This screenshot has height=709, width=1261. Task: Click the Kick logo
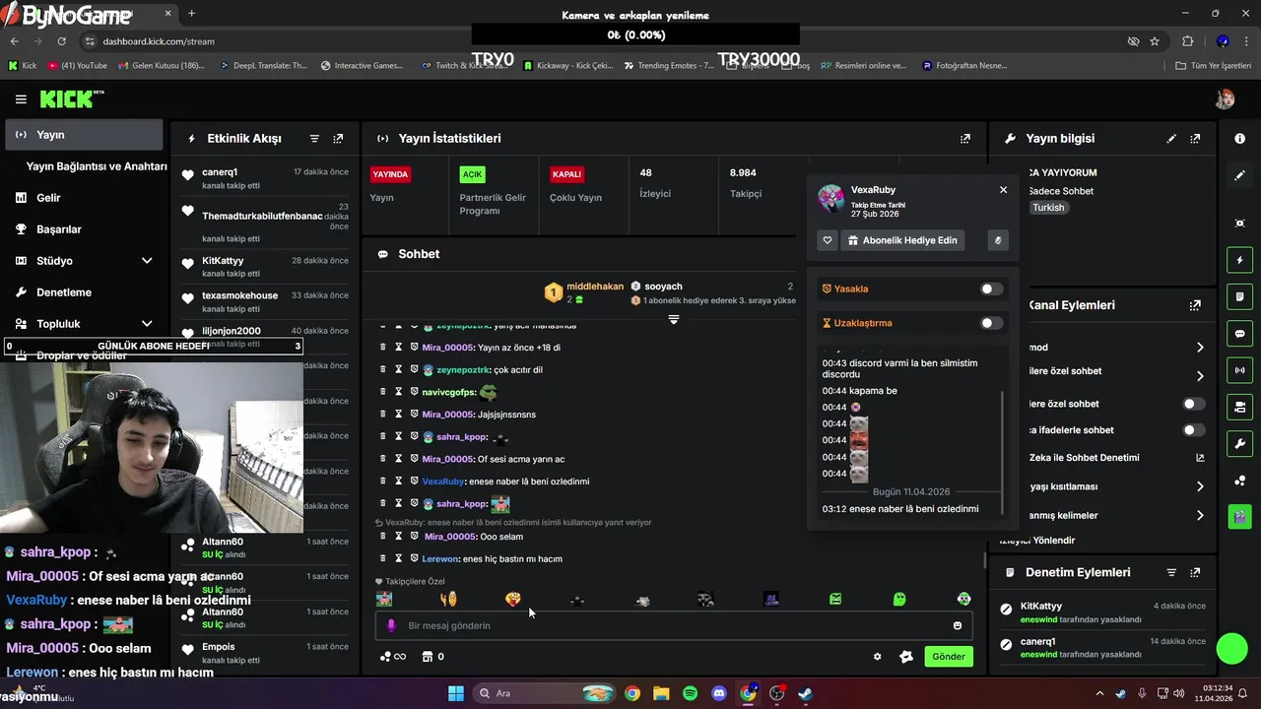coord(71,98)
